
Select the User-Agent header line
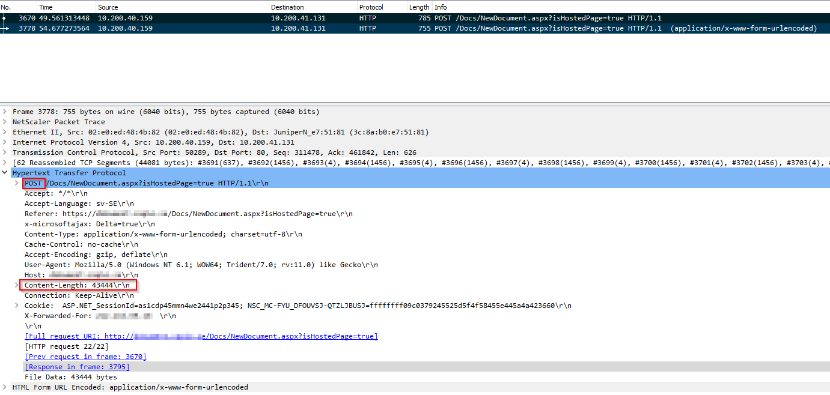tap(201, 265)
